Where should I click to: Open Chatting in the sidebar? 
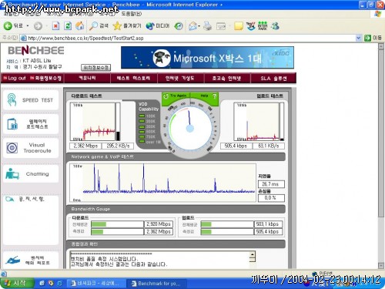31,174
